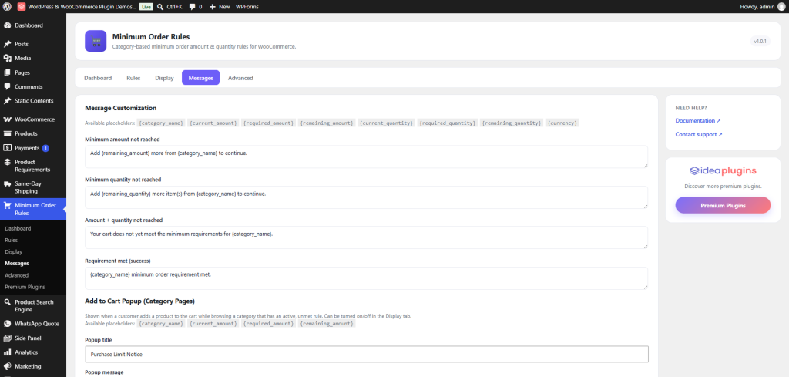Click the Requirement met success textarea
Viewport: 789px width, 377px height.
(x=366, y=278)
